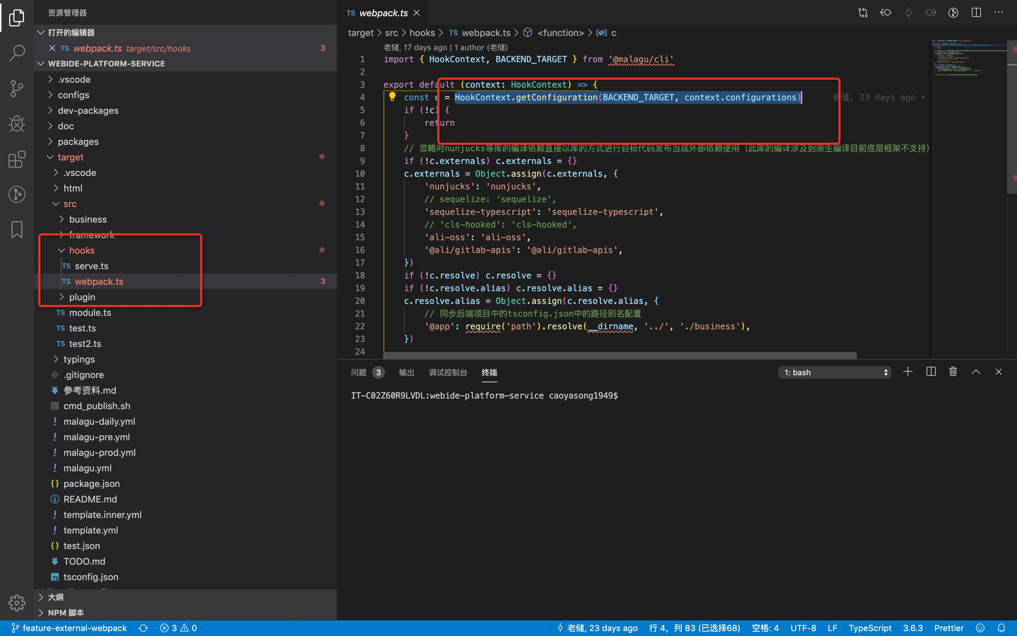Open the Bookmarks view in activity bar
Image resolution: width=1017 pixels, height=636 pixels.
(x=17, y=230)
